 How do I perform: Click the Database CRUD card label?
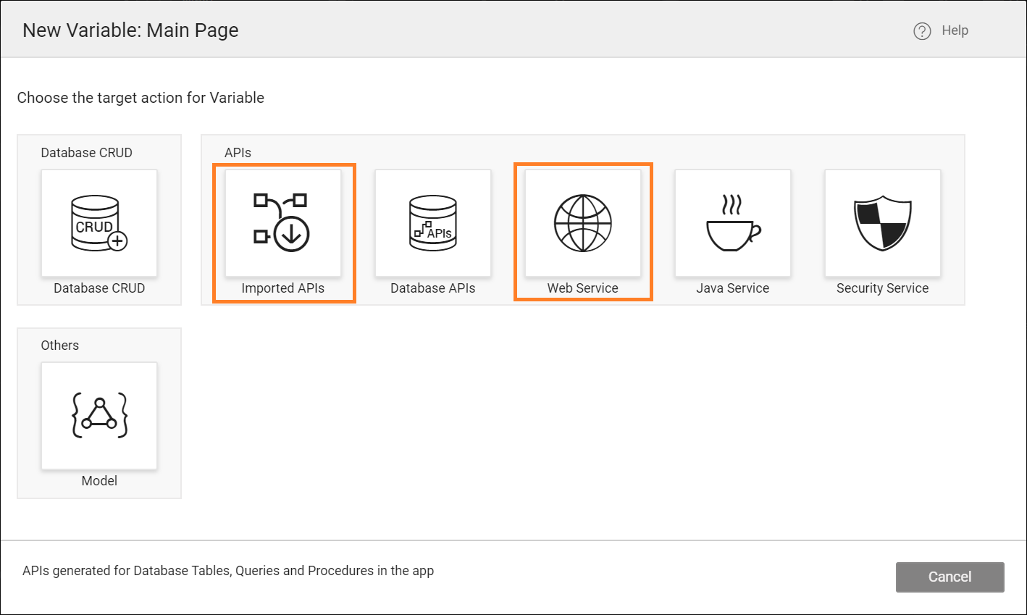98,288
